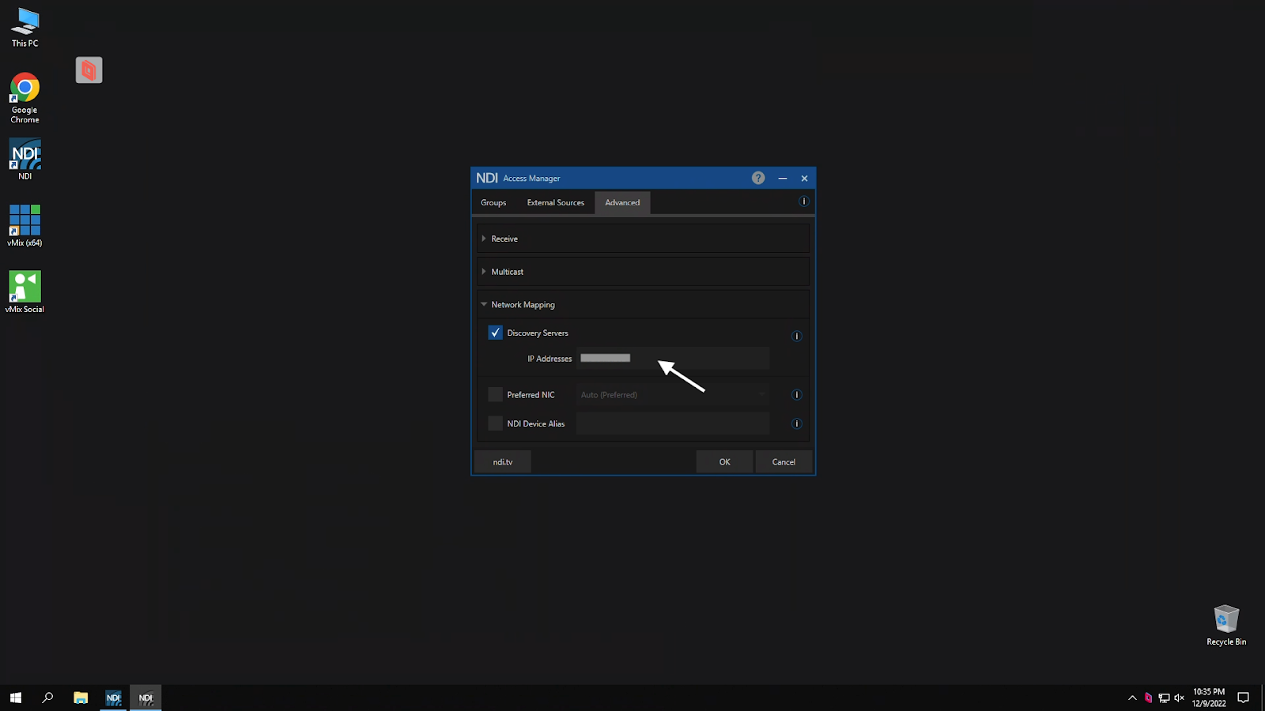
Task: Switch to the first NDI taskbar app
Action: 113,698
